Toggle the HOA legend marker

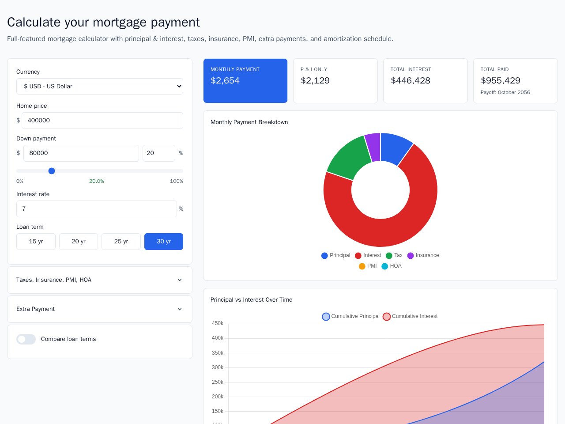tap(385, 266)
